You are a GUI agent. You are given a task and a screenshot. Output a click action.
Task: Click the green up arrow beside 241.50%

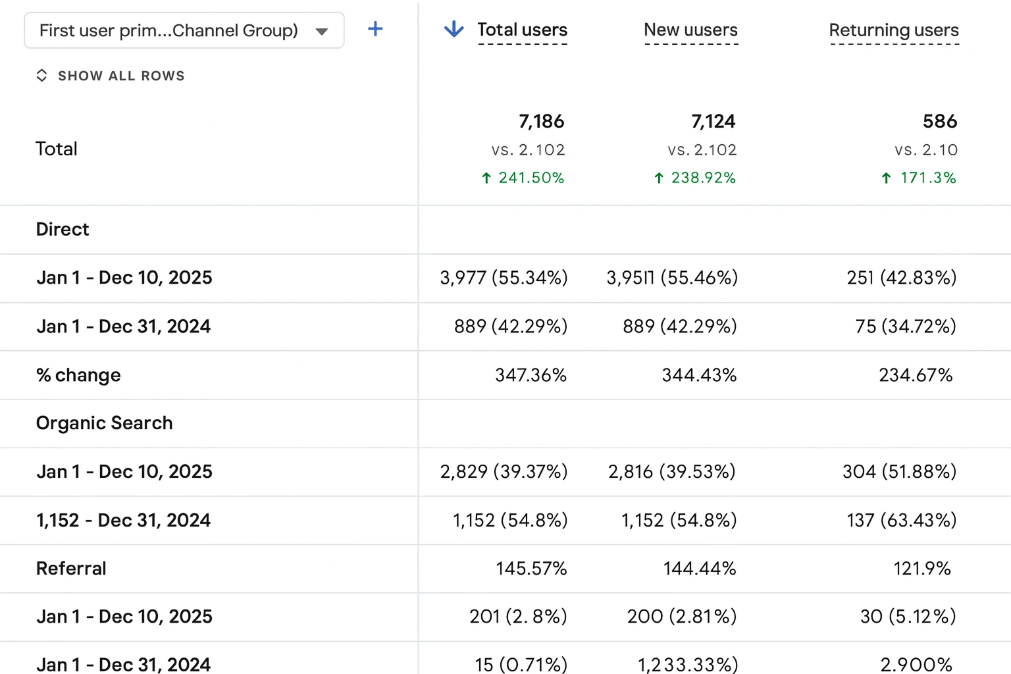[x=486, y=178]
